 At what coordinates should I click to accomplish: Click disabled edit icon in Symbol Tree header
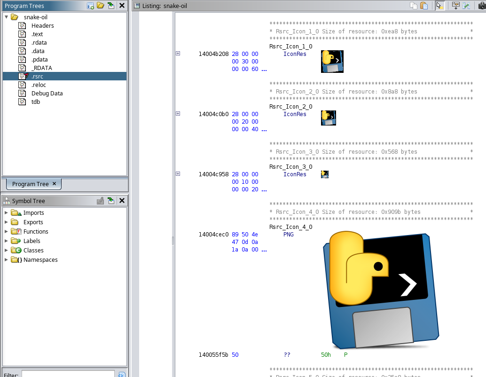click(x=101, y=201)
